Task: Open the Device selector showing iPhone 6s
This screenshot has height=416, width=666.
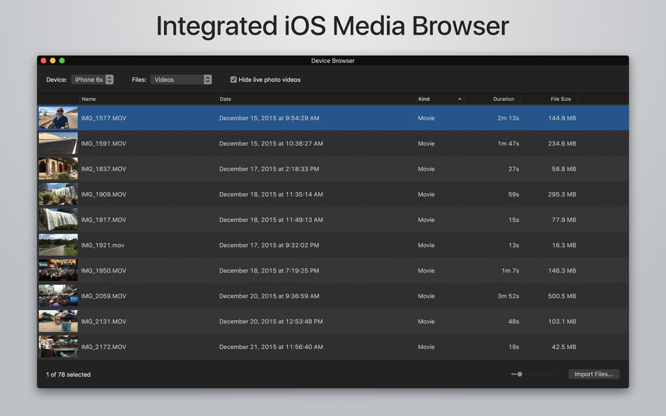Action: click(x=92, y=79)
